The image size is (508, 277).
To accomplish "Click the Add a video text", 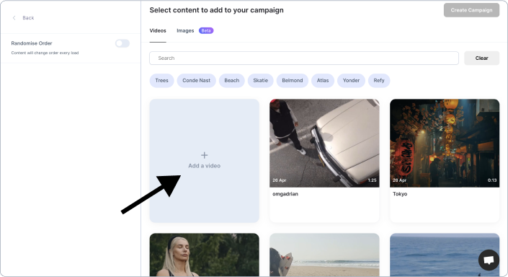I will pyautogui.click(x=204, y=166).
